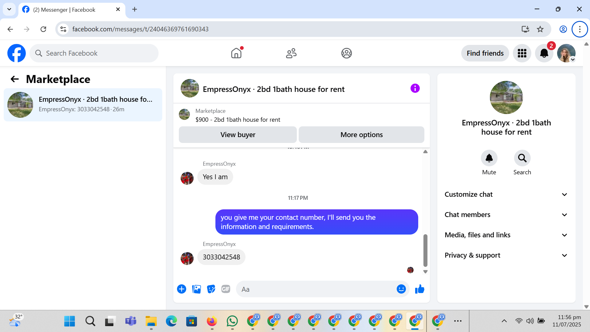This screenshot has height=332, width=590.
Task: Open Wi-Fi network settings tray icon
Action: (x=519, y=321)
